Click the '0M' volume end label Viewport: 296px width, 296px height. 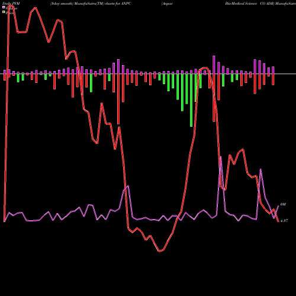click(x=283, y=204)
